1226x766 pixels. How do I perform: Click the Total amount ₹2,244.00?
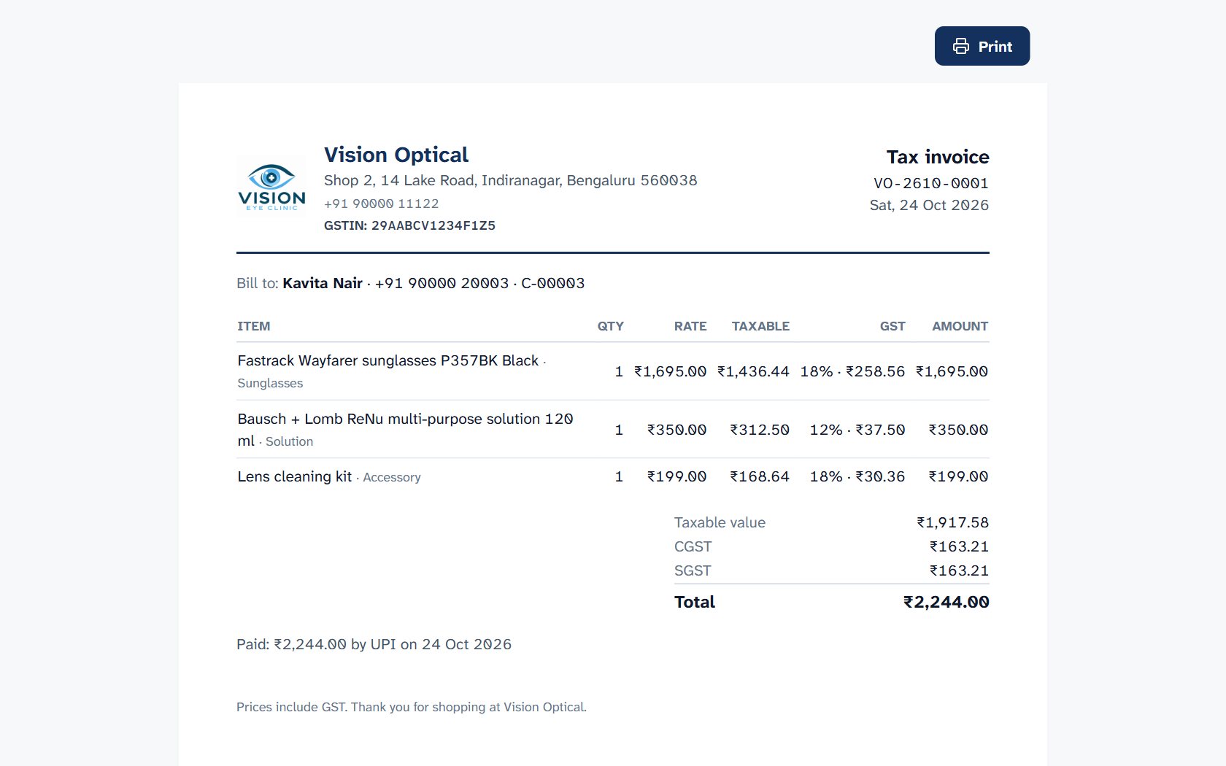(x=946, y=602)
